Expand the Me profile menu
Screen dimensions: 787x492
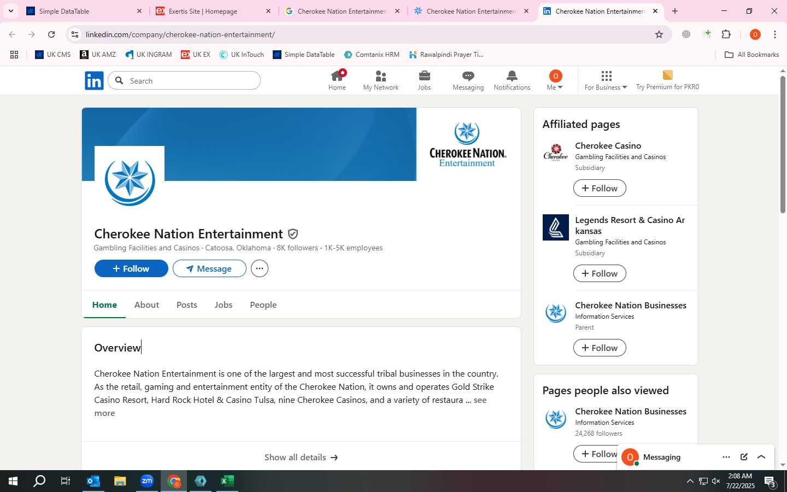coord(555,80)
